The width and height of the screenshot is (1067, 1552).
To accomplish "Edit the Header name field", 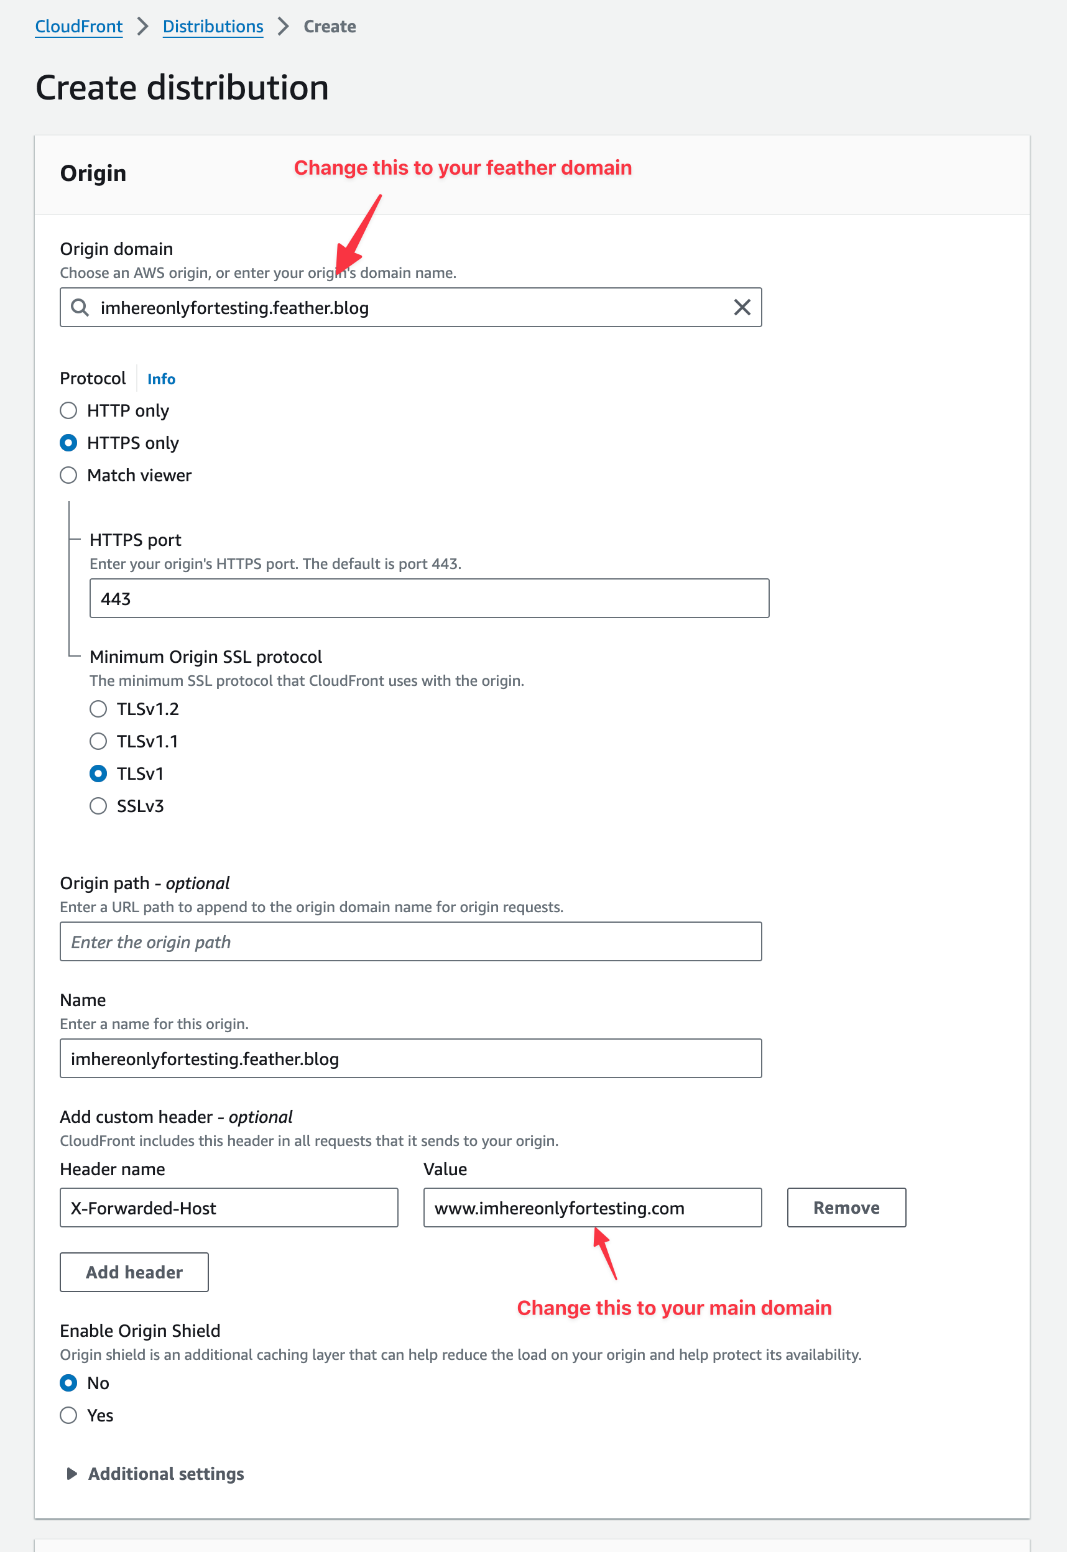I will click(x=229, y=1208).
